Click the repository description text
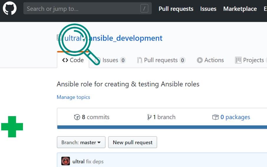Image resolution: width=267 pixels, height=167 pixels. coord(128,84)
